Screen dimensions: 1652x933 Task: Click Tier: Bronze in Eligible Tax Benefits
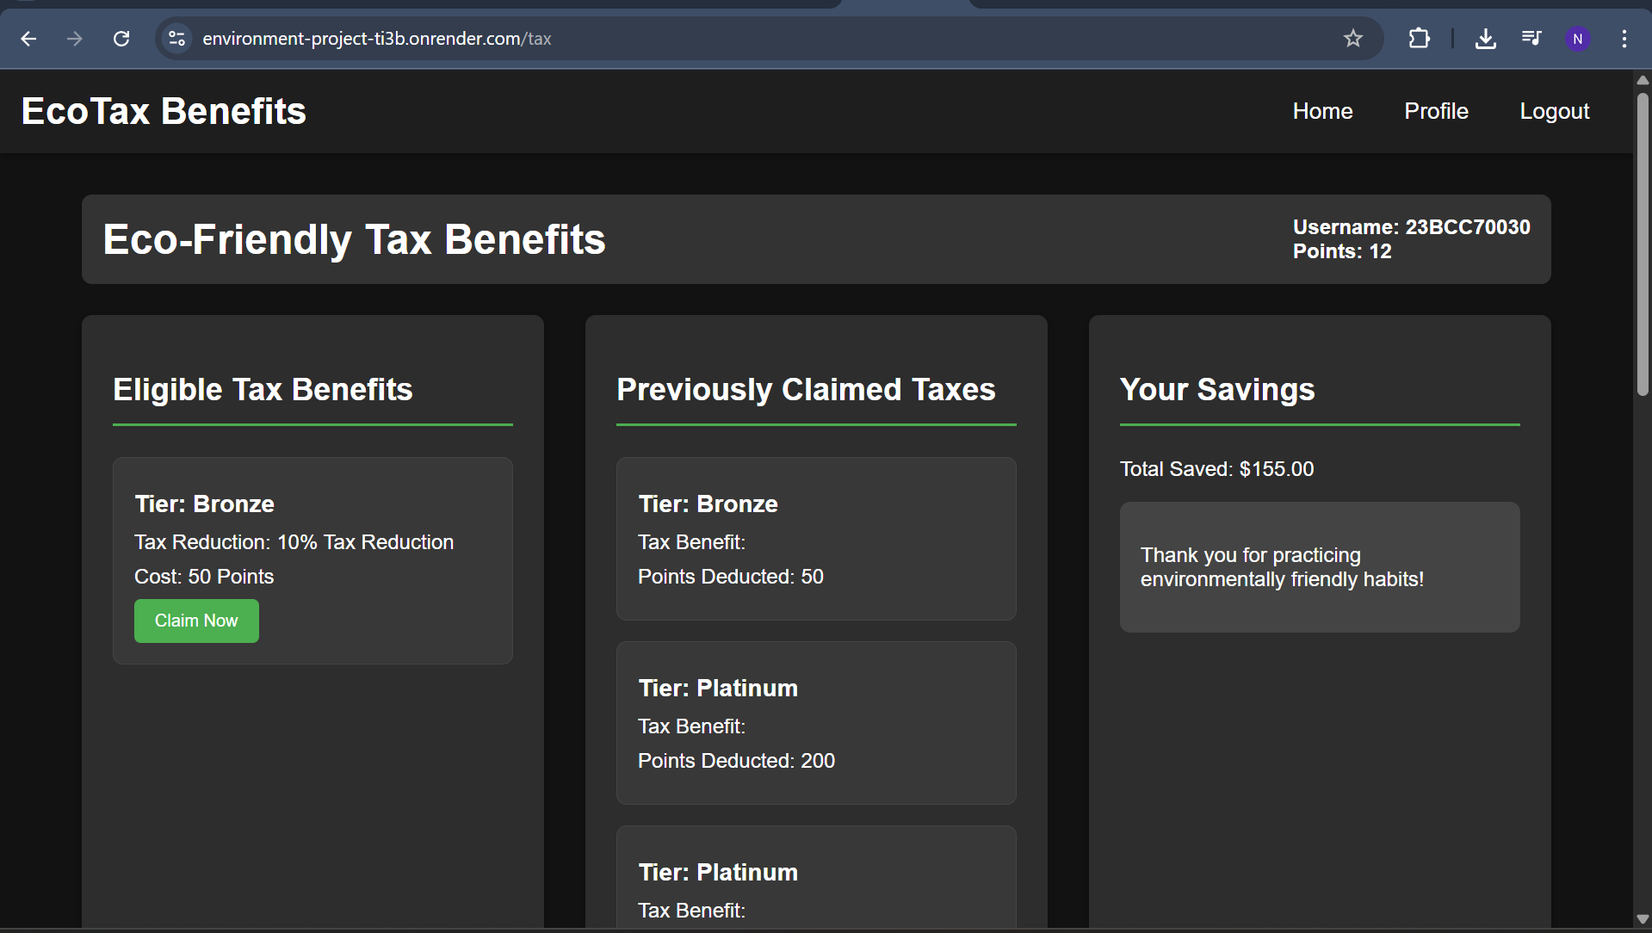(x=204, y=504)
